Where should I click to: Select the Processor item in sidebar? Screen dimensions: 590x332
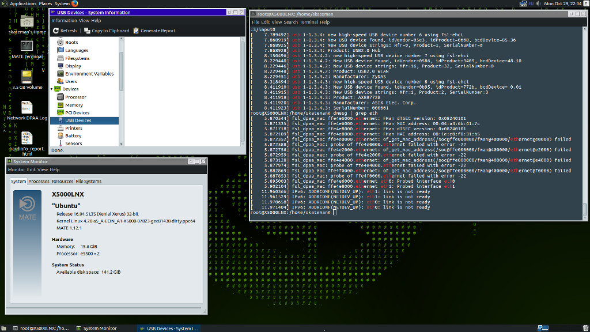[x=75, y=97]
